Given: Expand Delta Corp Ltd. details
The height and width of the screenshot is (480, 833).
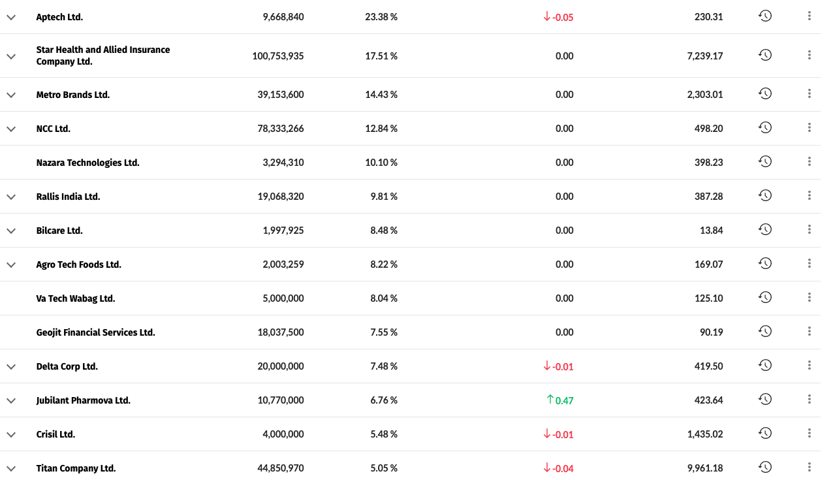Looking at the screenshot, I should (x=11, y=366).
